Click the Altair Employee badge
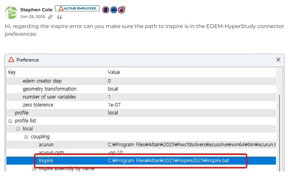Screen dimensions: 288x177 click(77, 8)
